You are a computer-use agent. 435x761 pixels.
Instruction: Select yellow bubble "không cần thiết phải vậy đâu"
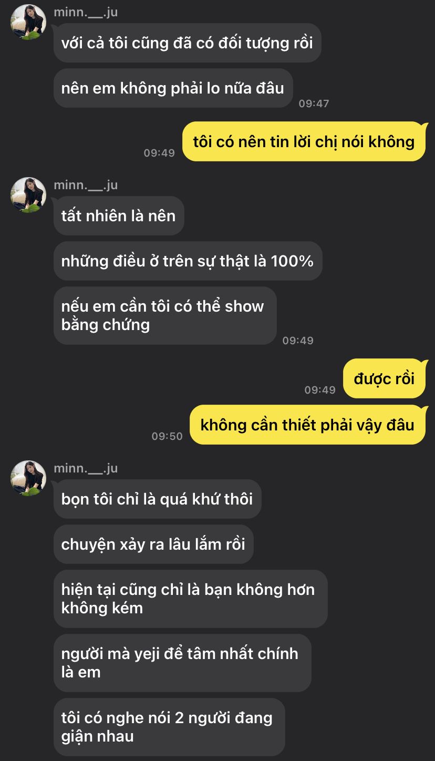(307, 425)
